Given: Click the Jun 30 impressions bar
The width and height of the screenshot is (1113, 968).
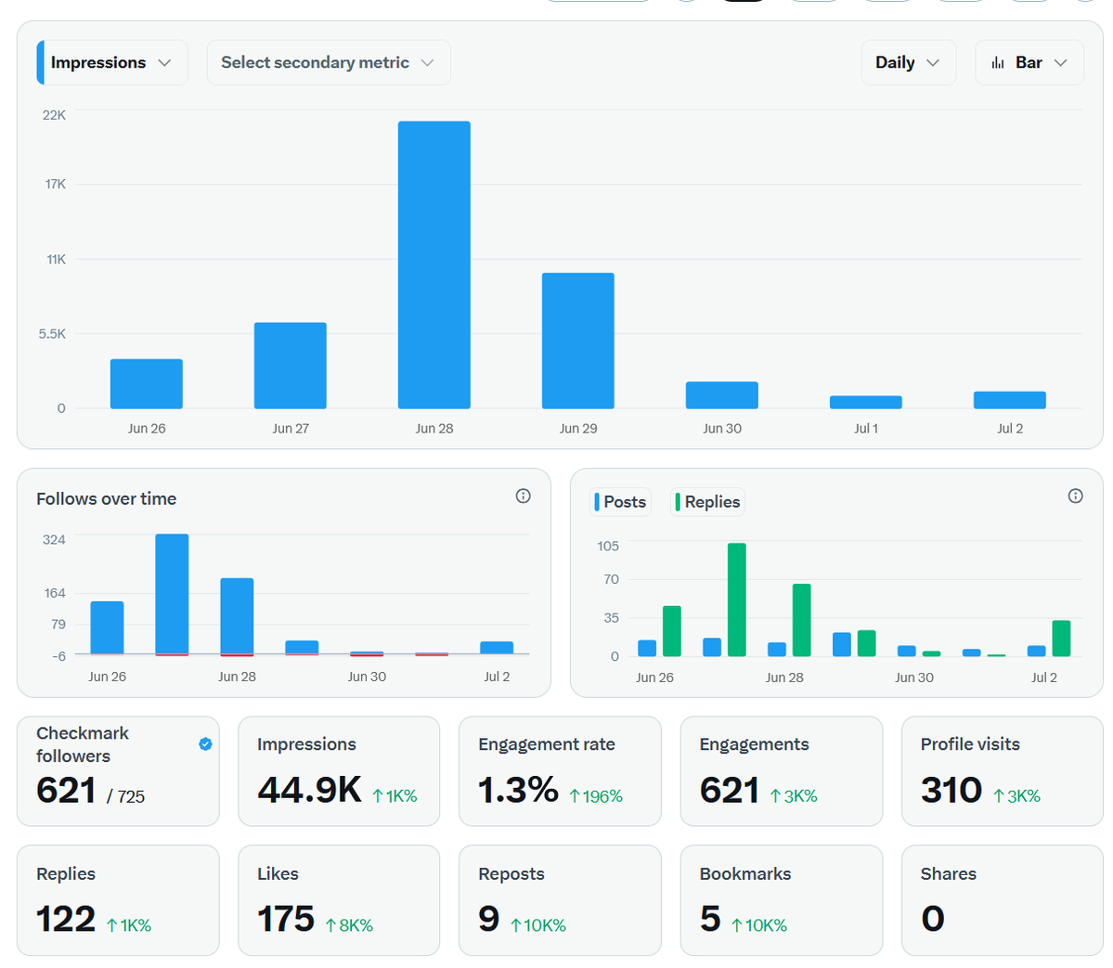Looking at the screenshot, I should click(x=722, y=395).
